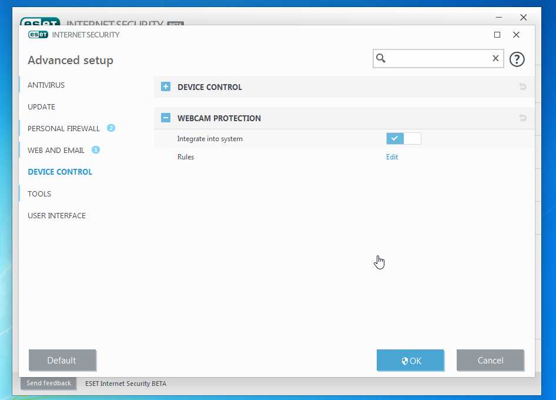Select Device Control in sidebar

point(60,172)
